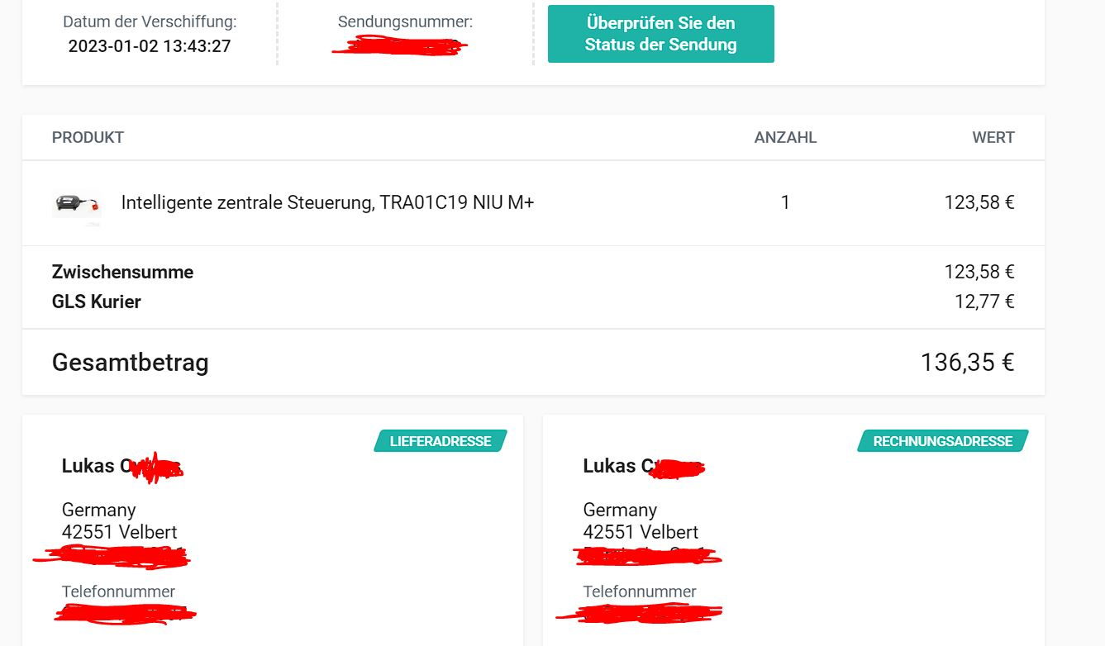This screenshot has height=646, width=1105.
Task: Click the GLS Kurier cost 12,77 €
Action: point(984,302)
